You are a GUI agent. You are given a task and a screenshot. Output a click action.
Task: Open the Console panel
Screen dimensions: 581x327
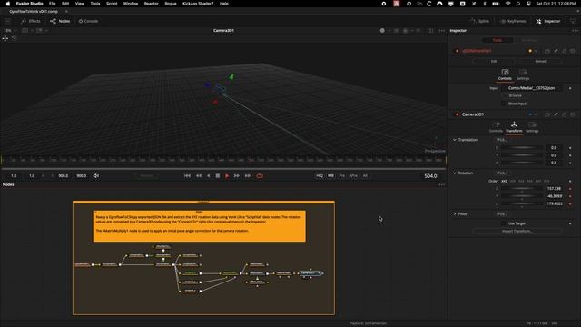(89, 21)
